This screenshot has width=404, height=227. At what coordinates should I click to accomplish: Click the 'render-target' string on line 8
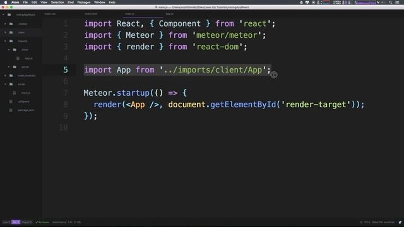[x=316, y=105]
